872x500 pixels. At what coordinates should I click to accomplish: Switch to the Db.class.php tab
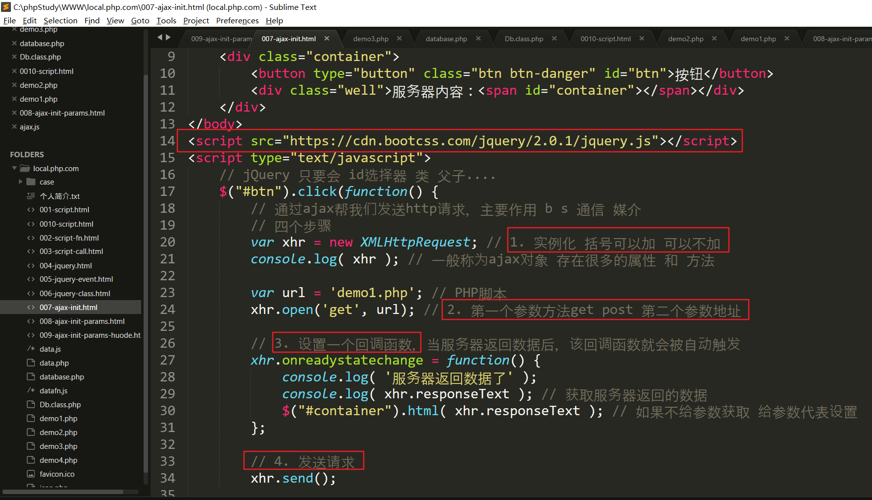pos(524,39)
